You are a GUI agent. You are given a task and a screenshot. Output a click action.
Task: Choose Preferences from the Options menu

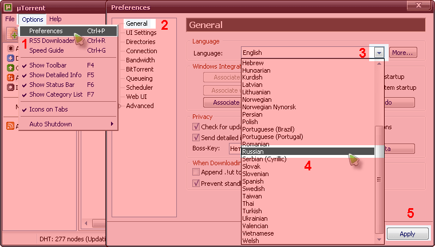tap(68, 31)
